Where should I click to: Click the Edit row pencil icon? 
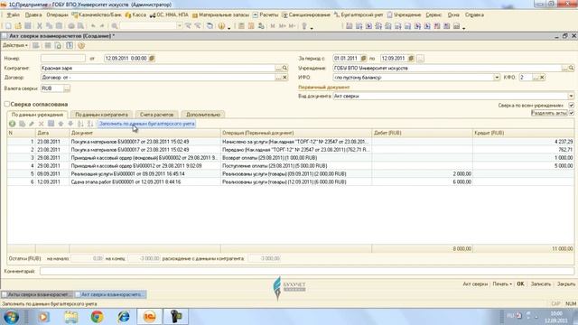pyautogui.click(x=32, y=124)
